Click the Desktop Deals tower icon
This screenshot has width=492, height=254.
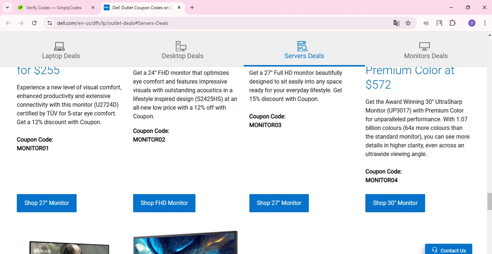pyautogui.click(x=181, y=46)
